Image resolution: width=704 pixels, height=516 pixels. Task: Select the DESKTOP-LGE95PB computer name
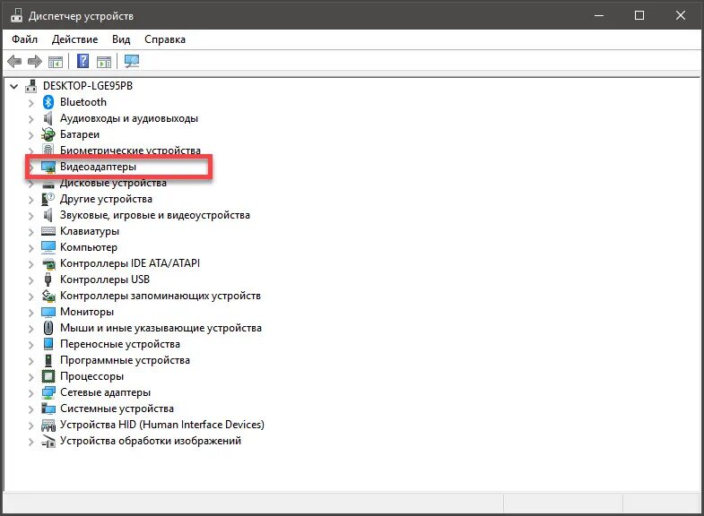(x=88, y=86)
